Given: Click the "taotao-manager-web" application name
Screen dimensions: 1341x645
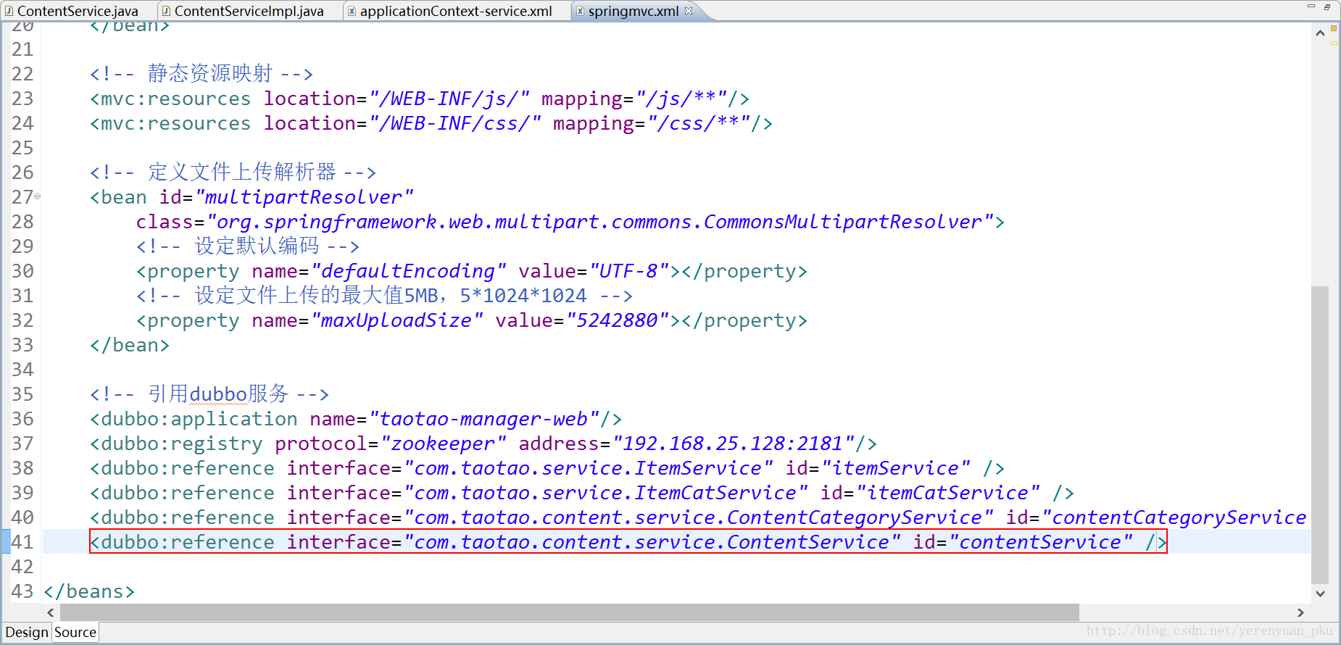Looking at the screenshot, I should [483, 419].
